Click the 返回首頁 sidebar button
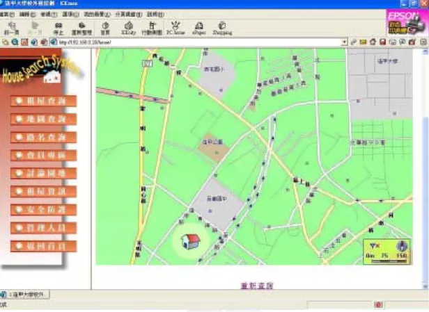This screenshot has height=312, width=429. pyautogui.click(x=43, y=246)
